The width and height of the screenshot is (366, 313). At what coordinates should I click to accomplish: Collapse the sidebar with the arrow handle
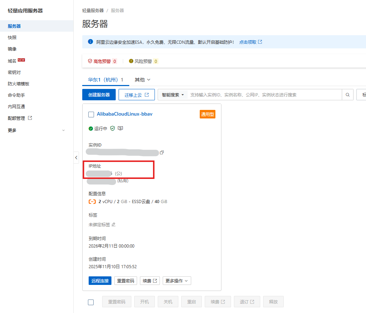click(x=76, y=158)
